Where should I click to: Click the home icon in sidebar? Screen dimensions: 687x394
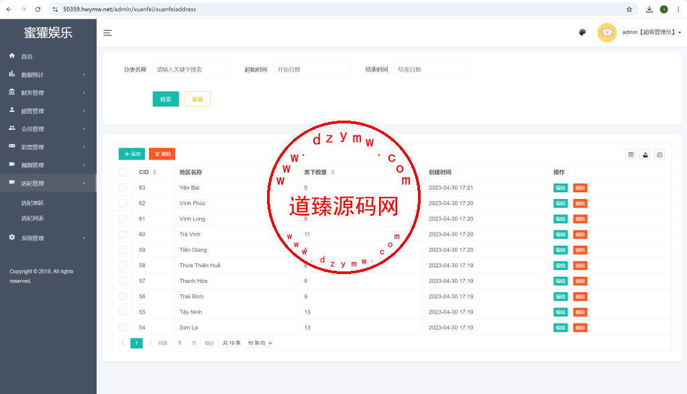pos(12,56)
